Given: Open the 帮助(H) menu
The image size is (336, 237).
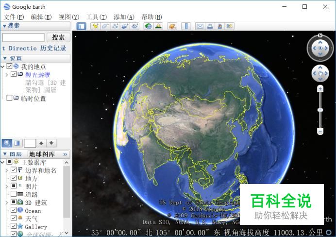Looking at the screenshot, I should point(151,17).
